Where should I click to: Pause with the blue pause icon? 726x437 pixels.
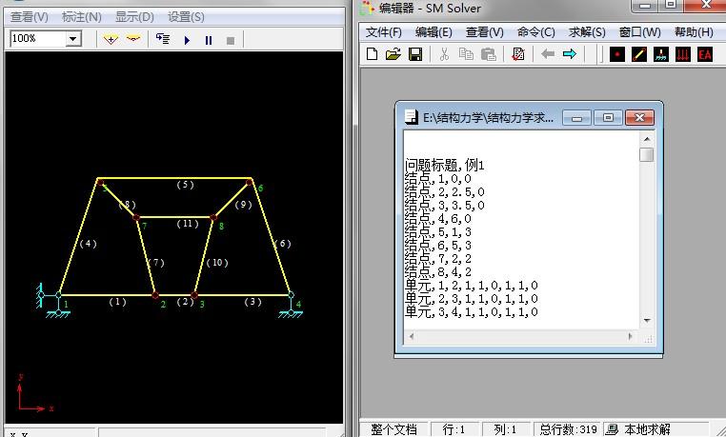click(x=209, y=40)
